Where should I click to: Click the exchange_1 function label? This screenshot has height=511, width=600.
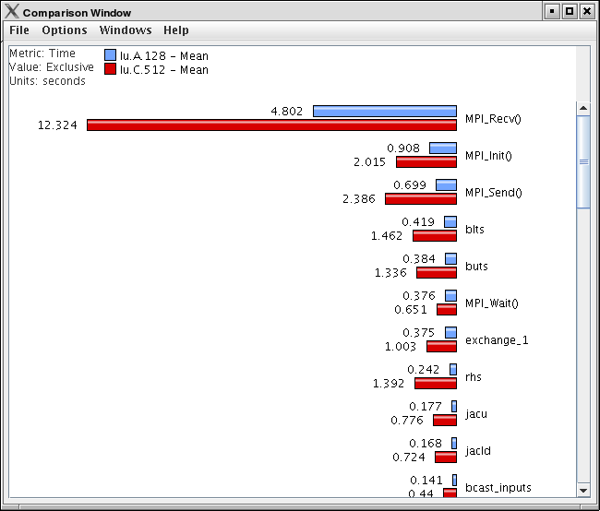tap(497, 340)
